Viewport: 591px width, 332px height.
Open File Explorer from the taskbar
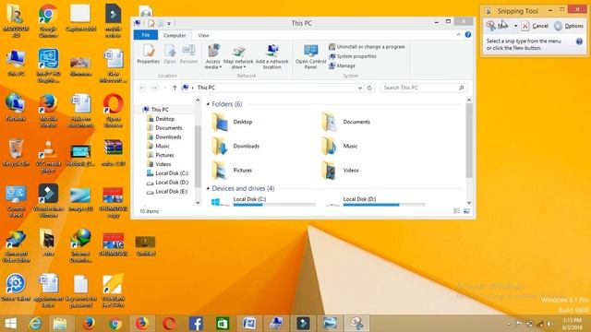(x=60, y=324)
